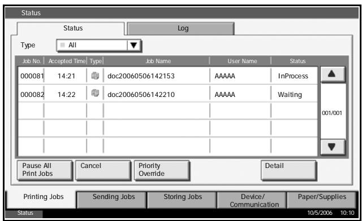Click accepted time 14:21
This screenshot has height=221, width=362.
(x=66, y=76)
